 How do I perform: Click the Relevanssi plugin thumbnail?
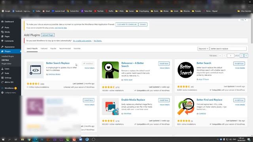coord(110,70)
